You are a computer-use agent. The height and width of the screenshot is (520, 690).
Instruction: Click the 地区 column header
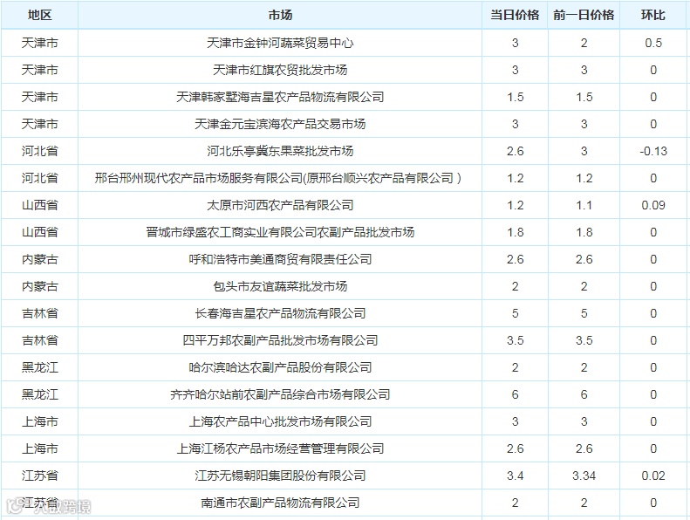[39, 16]
